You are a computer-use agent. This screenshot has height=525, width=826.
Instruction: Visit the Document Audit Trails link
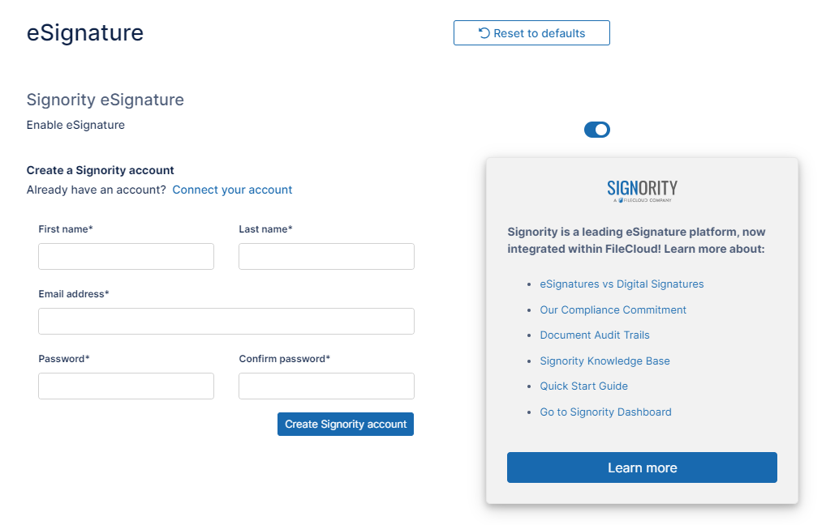(x=595, y=335)
